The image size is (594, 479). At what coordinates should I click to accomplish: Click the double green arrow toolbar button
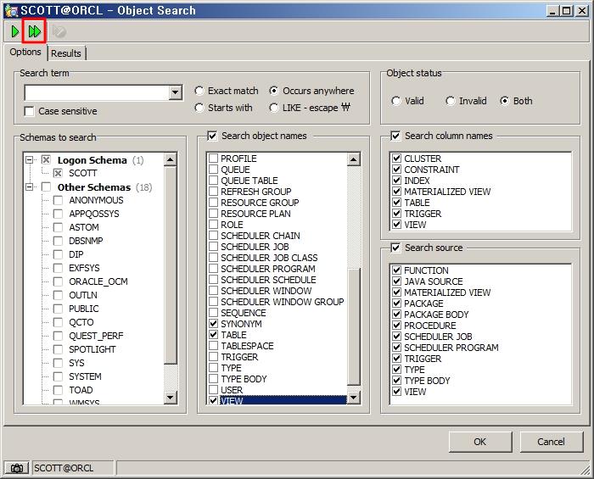click(35, 31)
